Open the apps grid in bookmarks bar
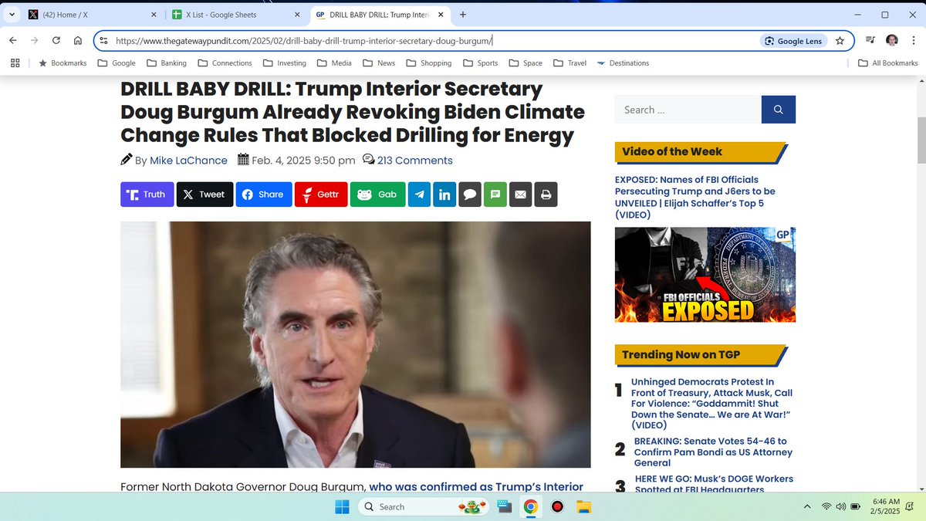The height and width of the screenshot is (521, 926). click(x=15, y=63)
